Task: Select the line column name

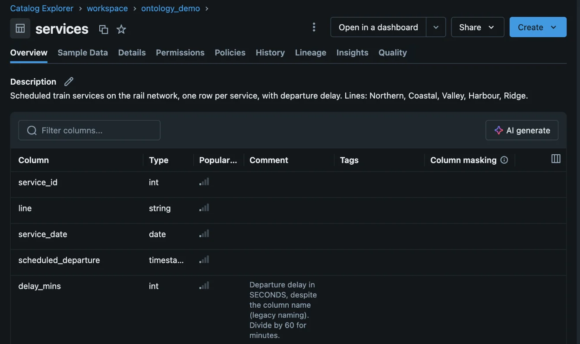Action: coord(25,208)
